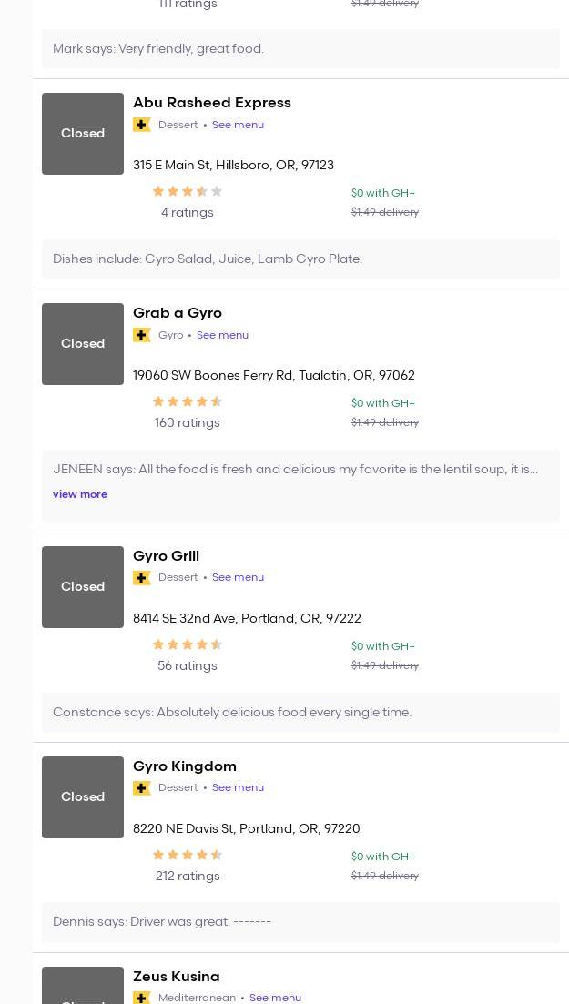Click the star rating of Grab a Gyro

[187, 401]
